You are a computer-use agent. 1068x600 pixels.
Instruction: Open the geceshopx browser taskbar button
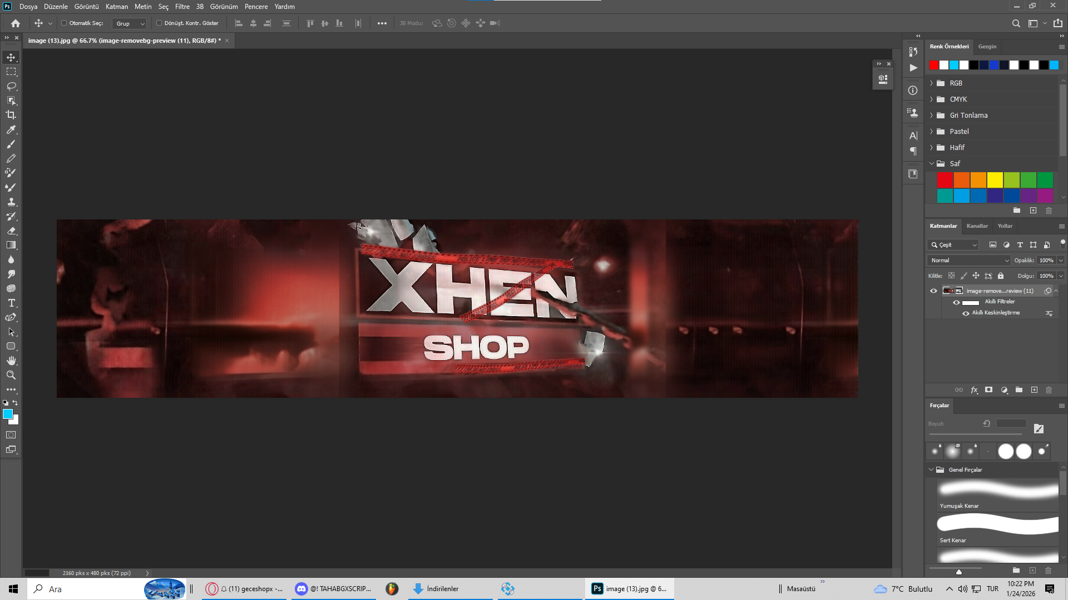coord(245,589)
